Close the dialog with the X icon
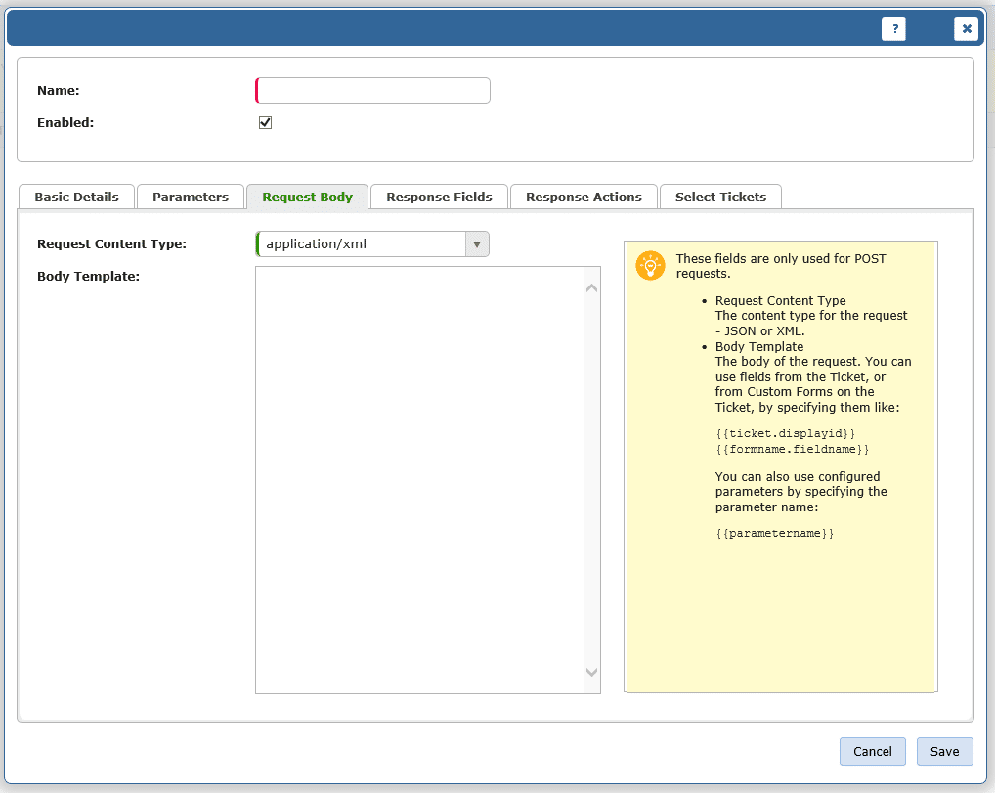 click(966, 28)
